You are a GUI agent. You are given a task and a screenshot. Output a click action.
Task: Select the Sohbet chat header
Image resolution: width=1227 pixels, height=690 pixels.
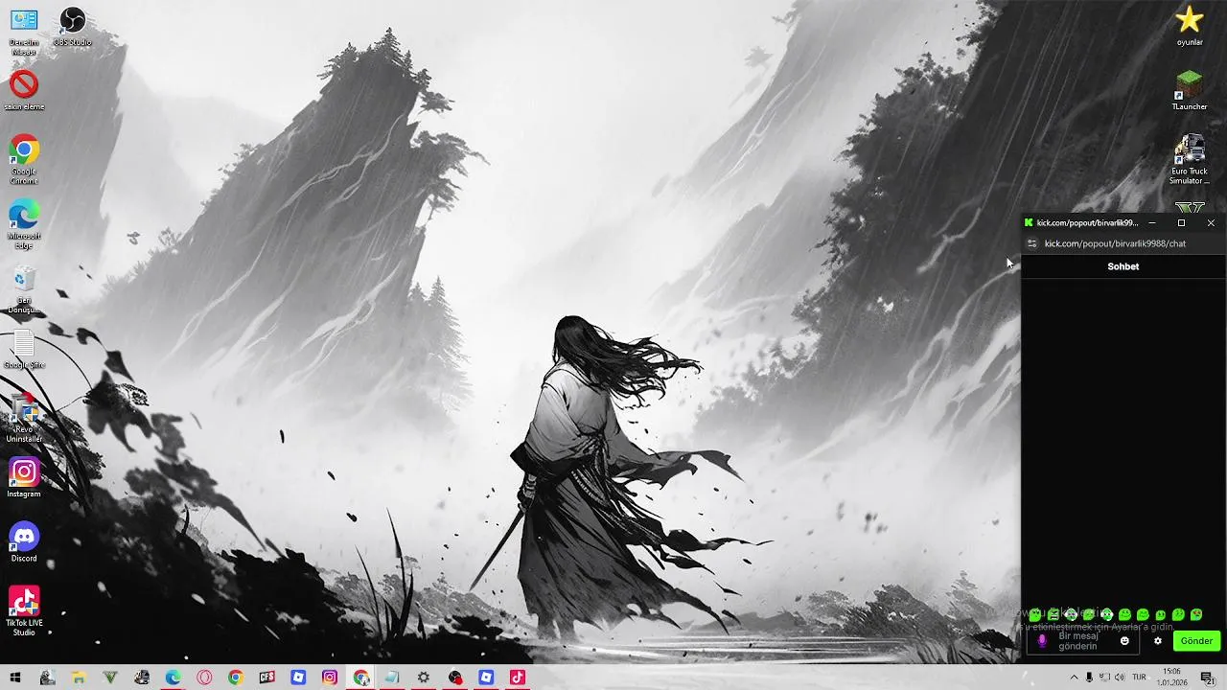(1123, 266)
